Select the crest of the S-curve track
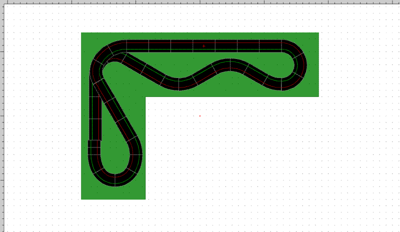 click(230, 65)
